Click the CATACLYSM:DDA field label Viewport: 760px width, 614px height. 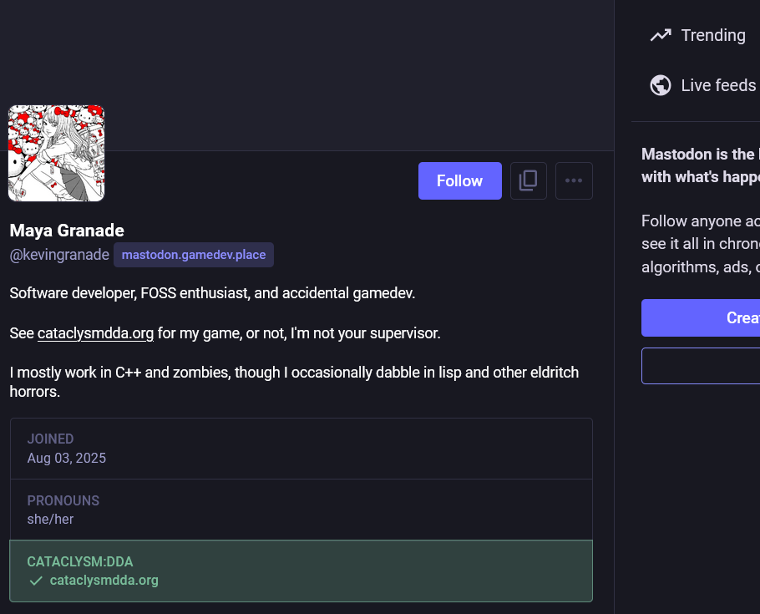[x=80, y=561]
